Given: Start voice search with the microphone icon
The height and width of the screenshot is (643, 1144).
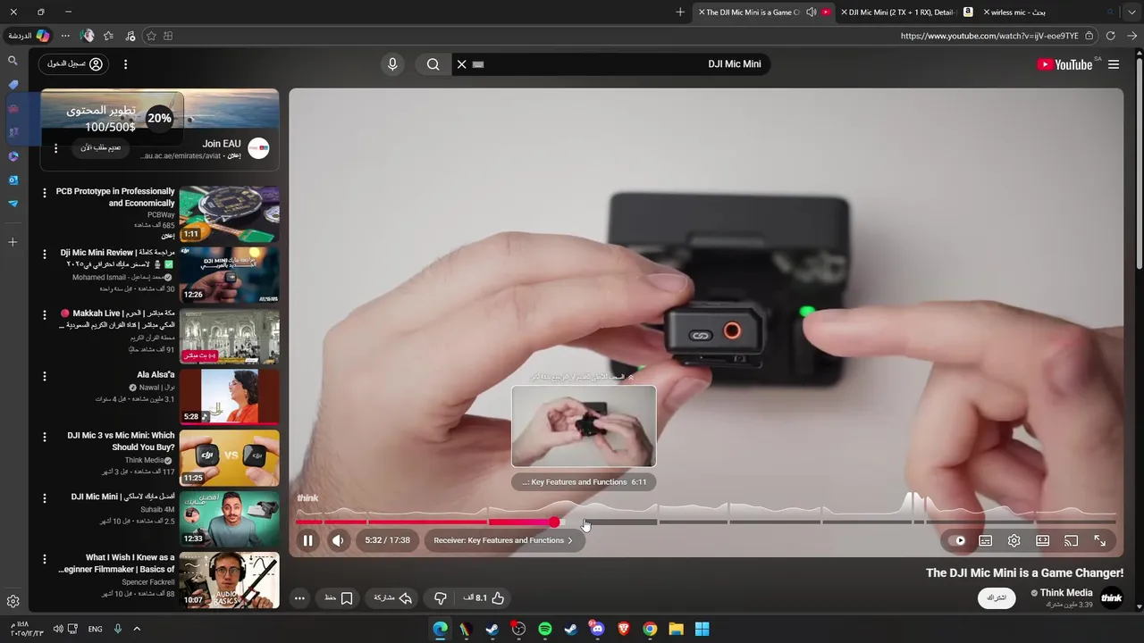Looking at the screenshot, I should tap(391, 64).
